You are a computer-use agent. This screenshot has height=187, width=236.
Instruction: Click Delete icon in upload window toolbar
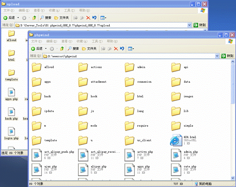[x=88, y=18]
